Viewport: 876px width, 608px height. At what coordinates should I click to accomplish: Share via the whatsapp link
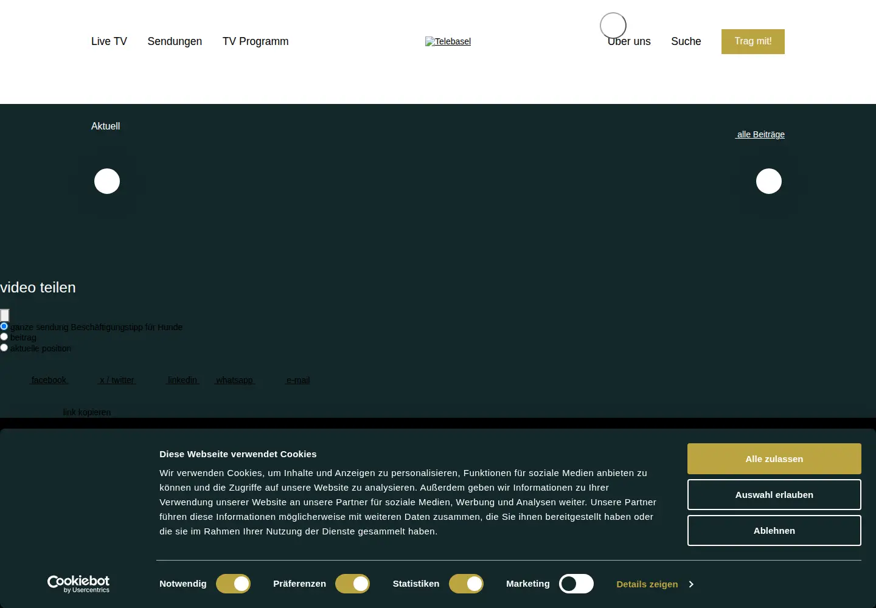[234, 380]
